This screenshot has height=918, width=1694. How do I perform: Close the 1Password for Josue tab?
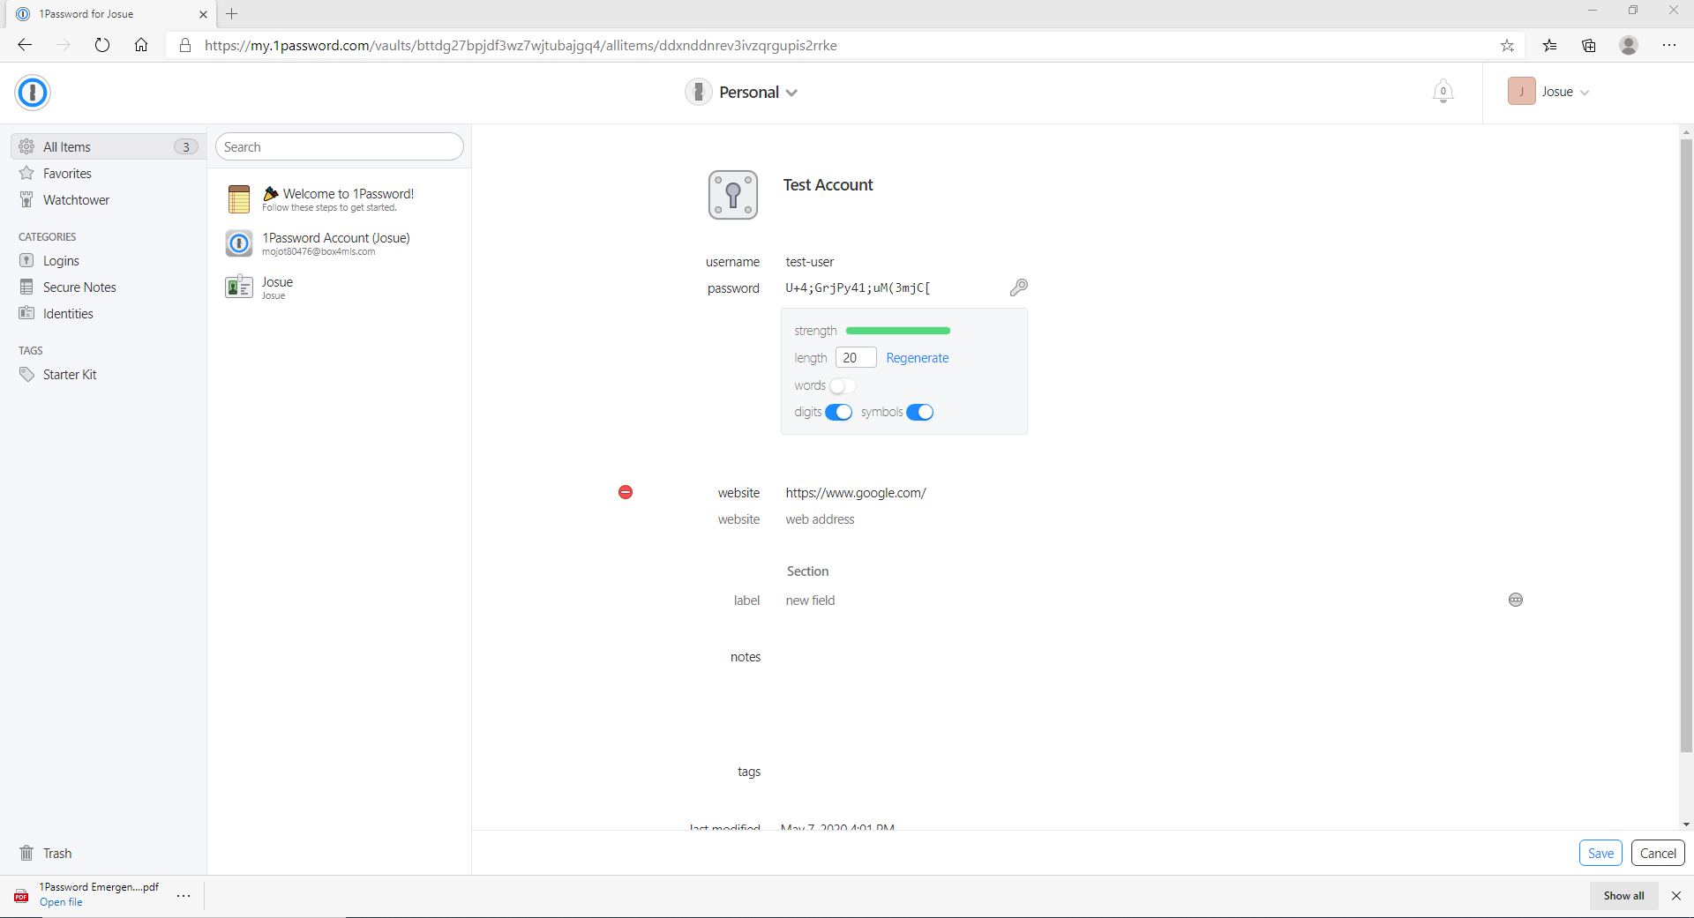(x=203, y=14)
